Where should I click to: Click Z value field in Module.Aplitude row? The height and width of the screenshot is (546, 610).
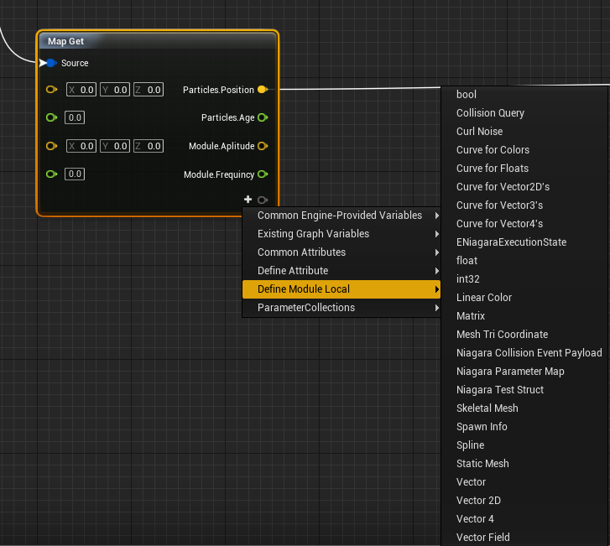click(149, 146)
